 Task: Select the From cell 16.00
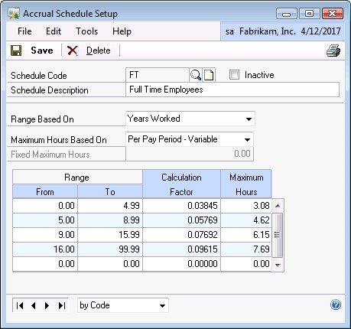(45, 249)
